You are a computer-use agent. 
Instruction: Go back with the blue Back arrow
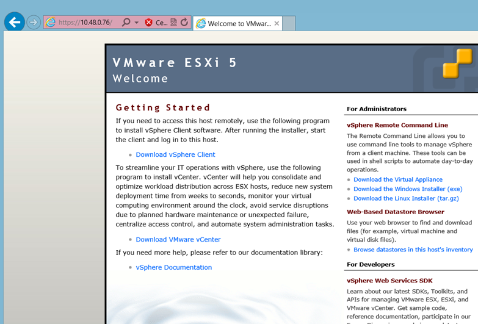click(x=14, y=22)
